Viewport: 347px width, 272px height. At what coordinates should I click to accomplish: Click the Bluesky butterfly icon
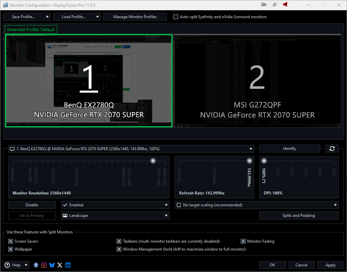pyautogui.click(x=52, y=265)
